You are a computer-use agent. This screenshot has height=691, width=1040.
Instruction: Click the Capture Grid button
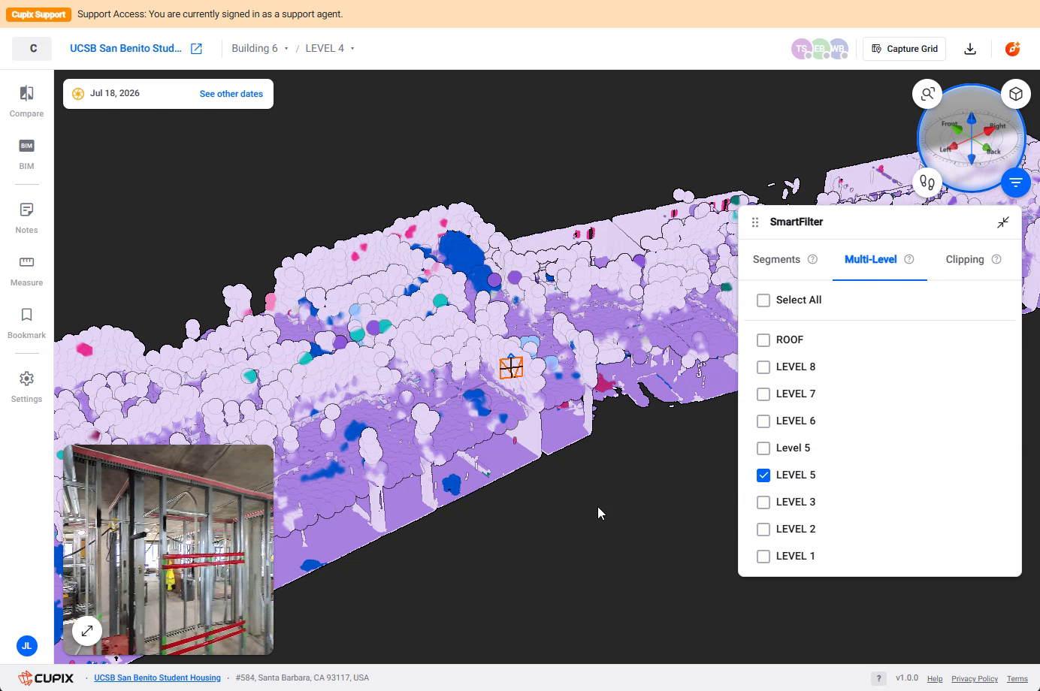tap(904, 49)
